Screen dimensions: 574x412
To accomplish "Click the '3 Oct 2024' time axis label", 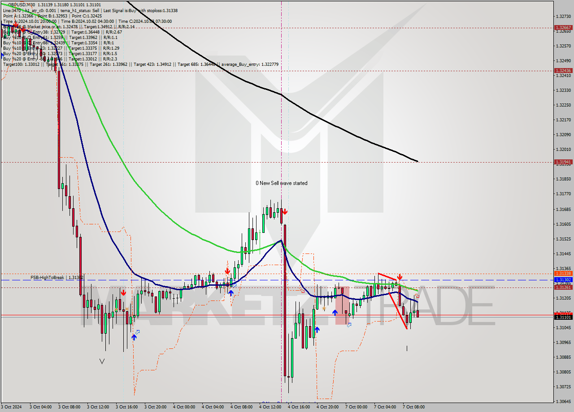I will click(x=11, y=407).
